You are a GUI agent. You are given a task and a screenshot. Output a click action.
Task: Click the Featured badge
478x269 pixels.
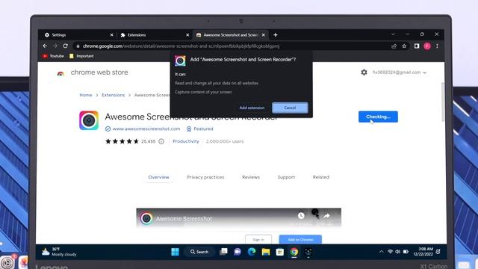coord(200,129)
